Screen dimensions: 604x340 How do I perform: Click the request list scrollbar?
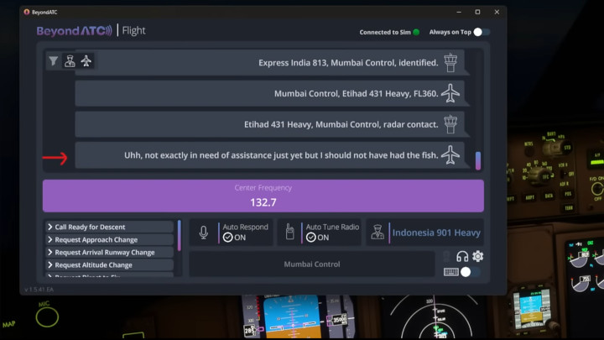coord(180,236)
